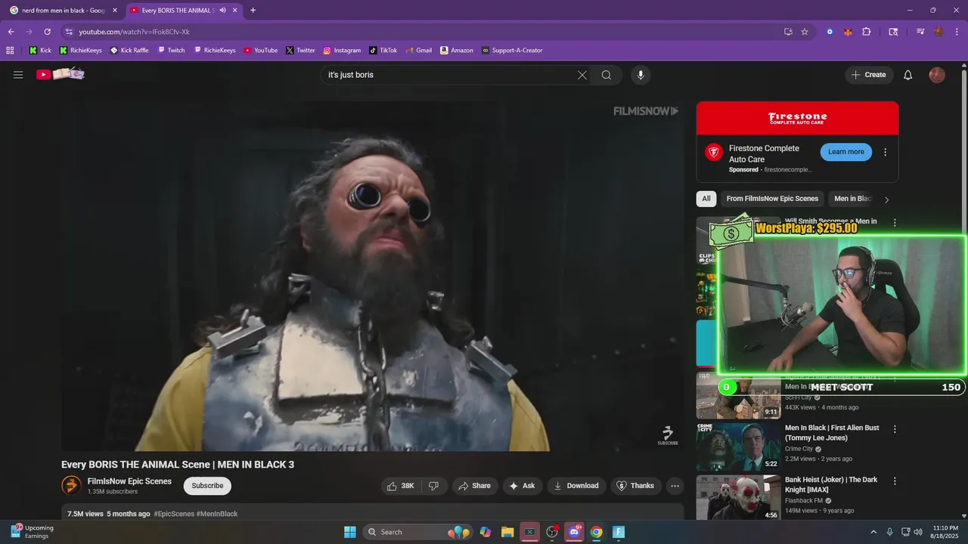Click the Create button
This screenshot has width=968, height=544.
869,75
